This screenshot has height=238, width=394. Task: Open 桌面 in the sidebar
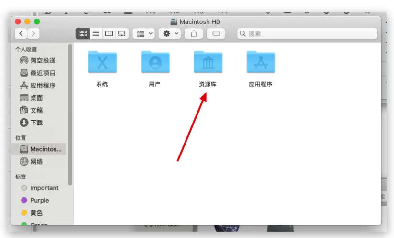coord(39,98)
